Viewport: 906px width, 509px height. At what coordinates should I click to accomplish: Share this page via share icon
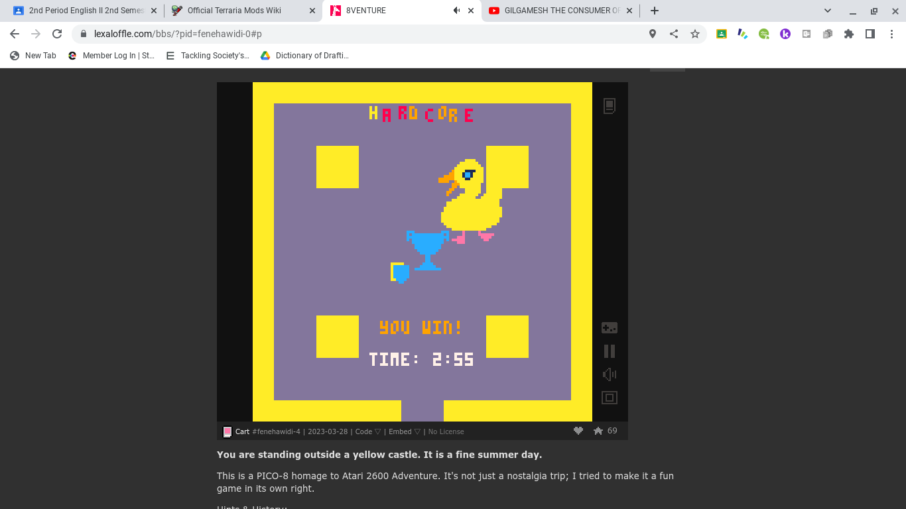[x=674, y=34]
